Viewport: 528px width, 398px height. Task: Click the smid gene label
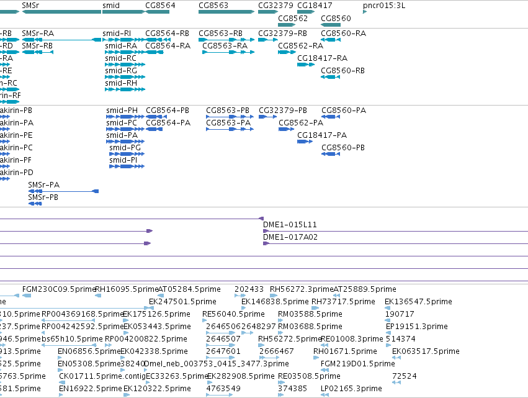click(x=111, y=6)
